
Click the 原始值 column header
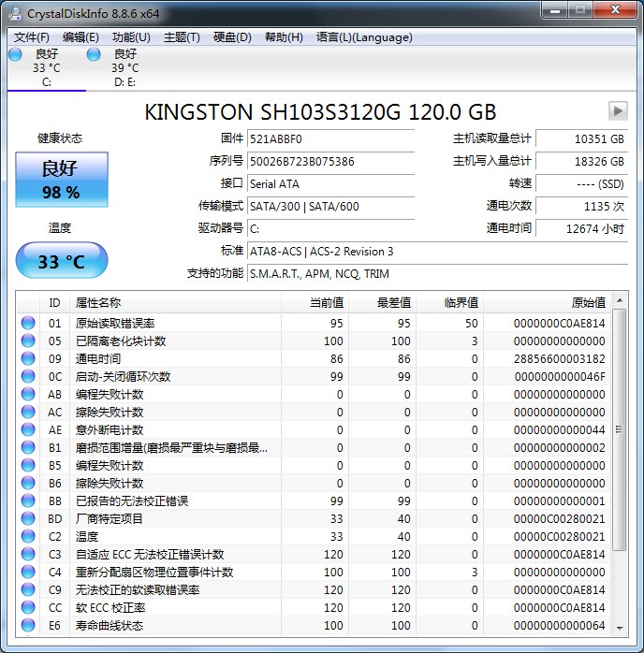coord(588,302)
